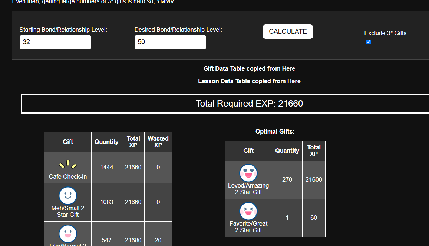Viewport: 429px width, 246px height.
Task: Focus the Desired Bond/Relationship Level field
Action: pos(170,42)
